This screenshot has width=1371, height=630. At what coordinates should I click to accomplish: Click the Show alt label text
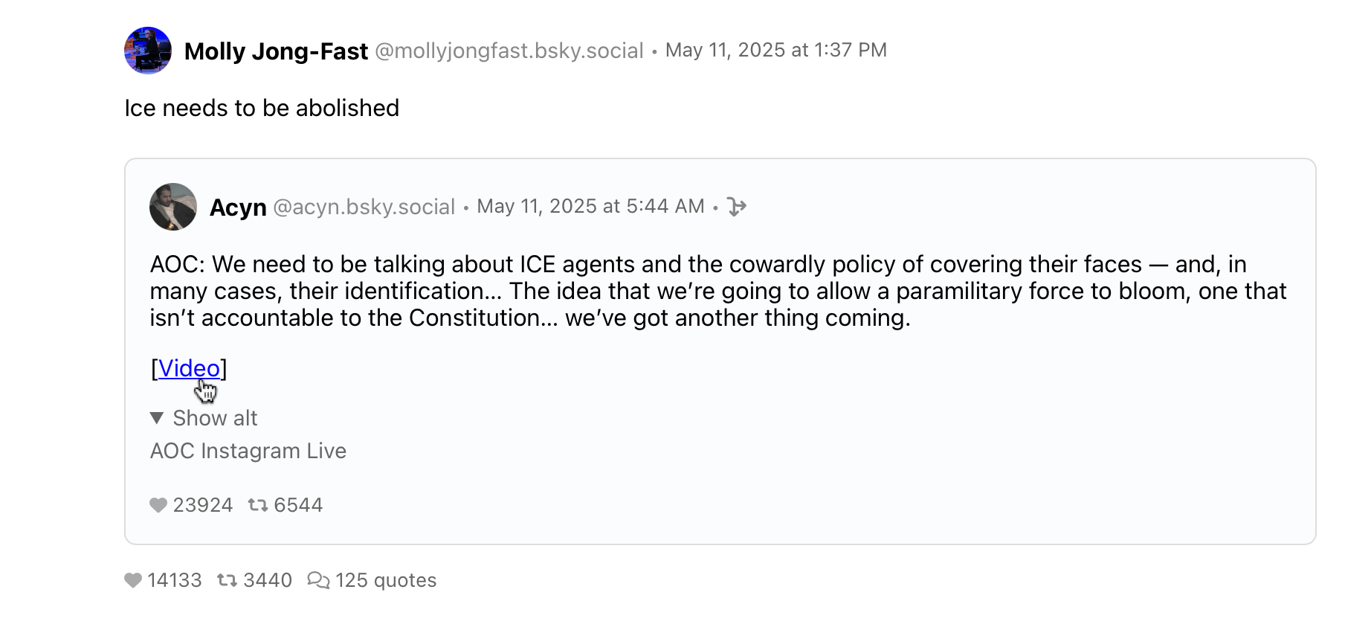[x=215, y=418]
